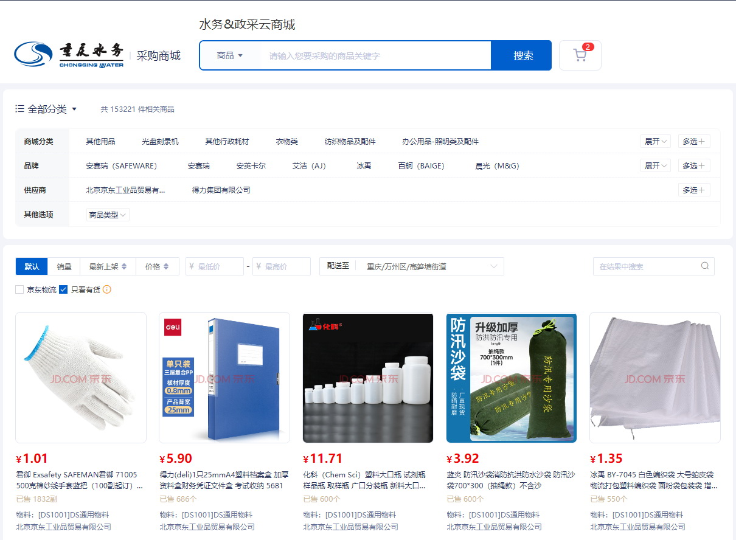The height and width of the screenshot is (540, 736).
Task: Enable the 京东物流 checkbox
Action: click(19, 289)
